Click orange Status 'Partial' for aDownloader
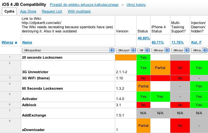The width and height of the screenshot is (208, 133). [x=143, y=125]
